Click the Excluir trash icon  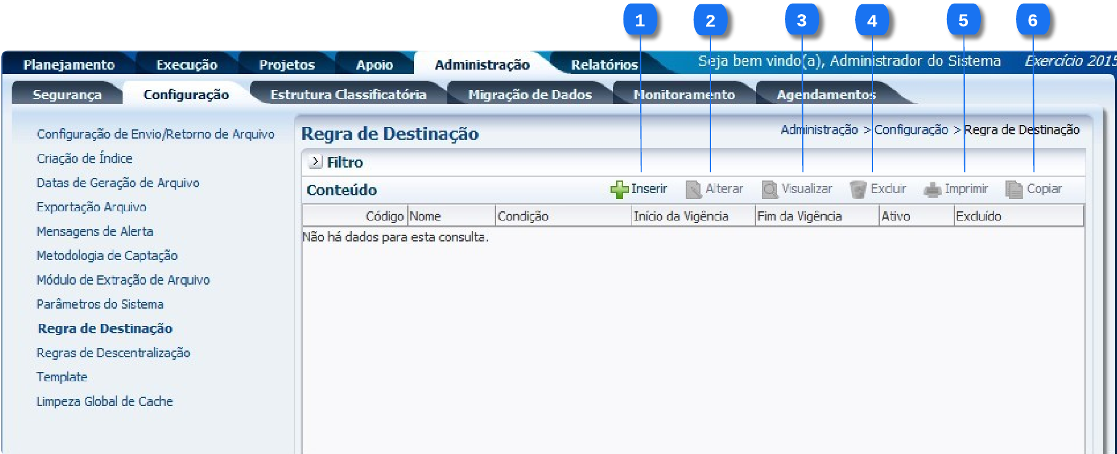(x=858, y=190)
